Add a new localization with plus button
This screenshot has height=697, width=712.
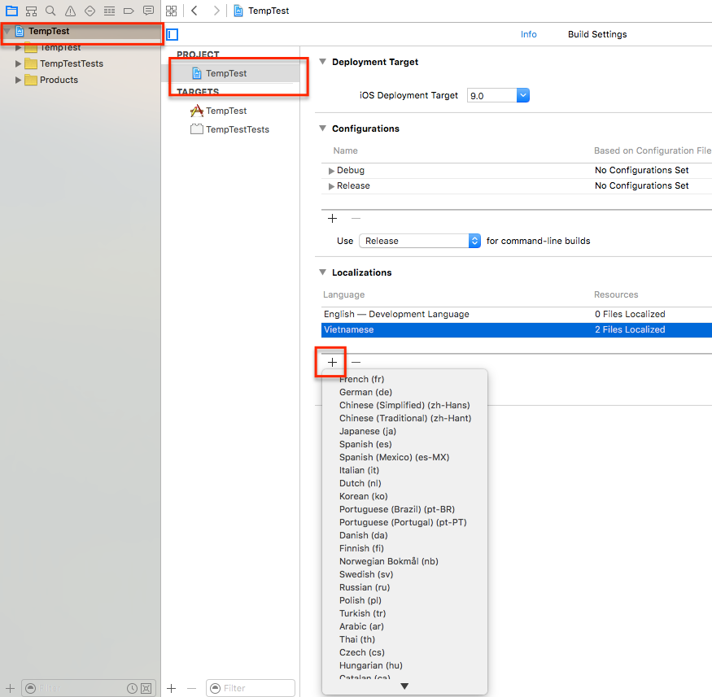(332, 362)
